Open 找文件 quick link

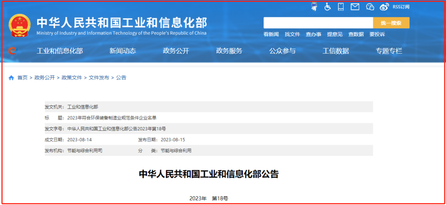tap(292, 34)
